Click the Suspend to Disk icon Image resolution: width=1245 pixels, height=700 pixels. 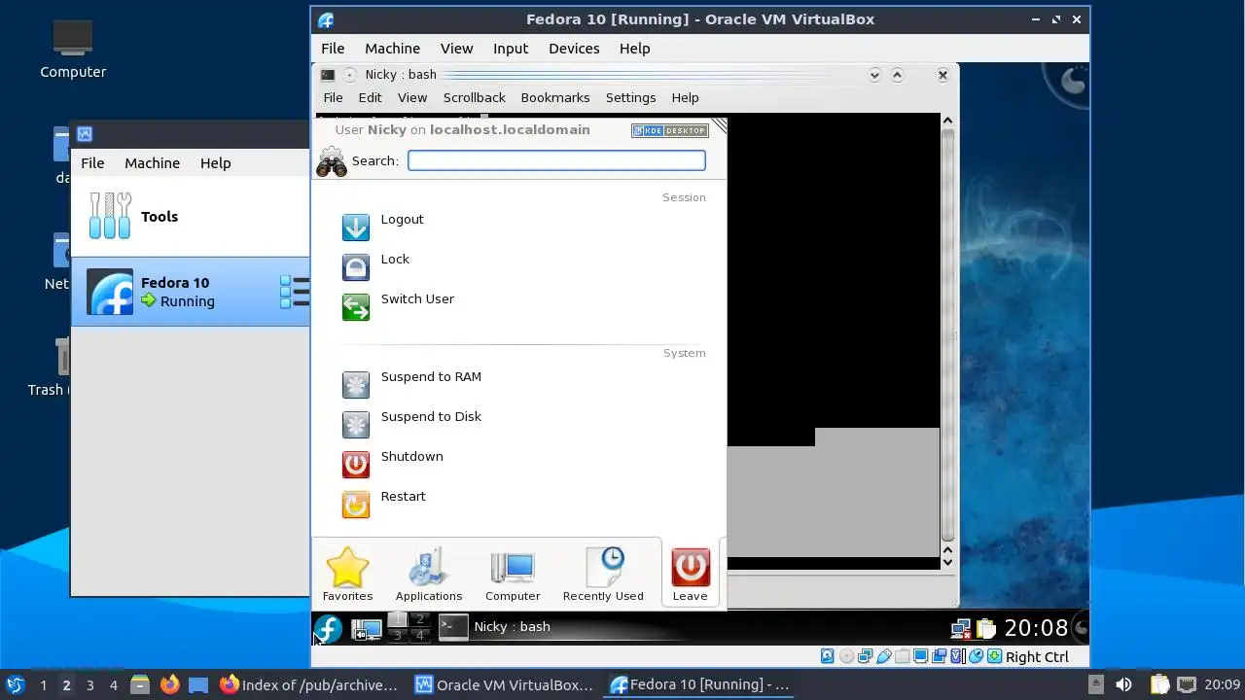pyautogui.click(x=356, y=425)
